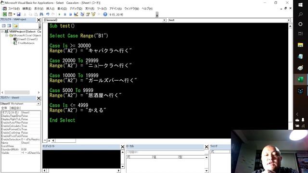The height and width of the screenshot is (173, 308).
Task: Open Project Explorer toolbar icon
Action: [x=82, y=14]
